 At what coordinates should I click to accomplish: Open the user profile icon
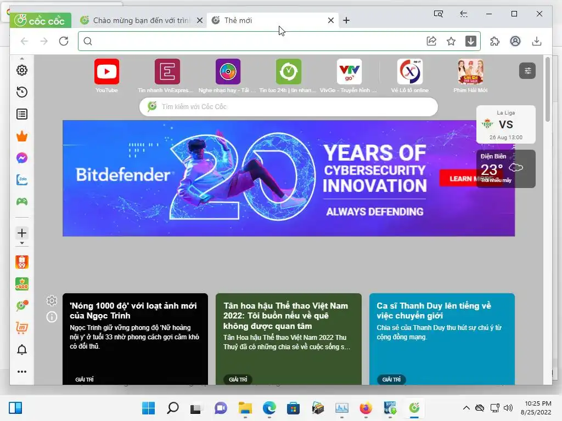515,41
